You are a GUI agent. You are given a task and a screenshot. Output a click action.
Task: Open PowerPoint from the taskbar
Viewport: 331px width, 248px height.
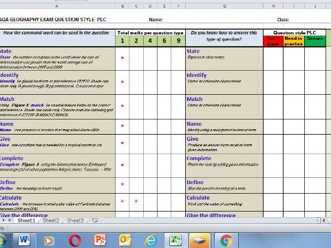pyautogui.click(x=100, y=240)
